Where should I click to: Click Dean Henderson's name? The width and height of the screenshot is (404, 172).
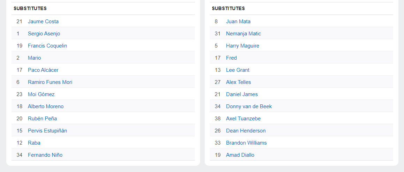point(246,131)
